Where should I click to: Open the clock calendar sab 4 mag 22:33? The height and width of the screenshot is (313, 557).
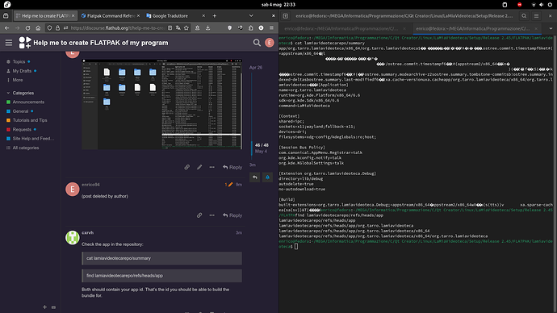pos(278,5)
